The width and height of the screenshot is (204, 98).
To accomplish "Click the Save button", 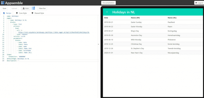I will (5, 8).
